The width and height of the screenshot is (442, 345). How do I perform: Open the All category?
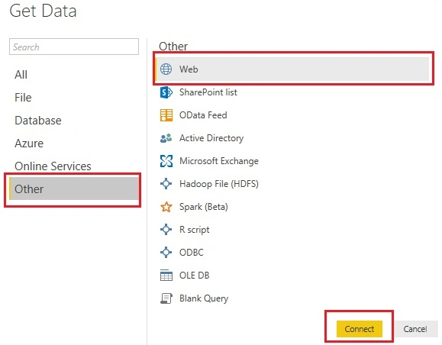[21, 75]
